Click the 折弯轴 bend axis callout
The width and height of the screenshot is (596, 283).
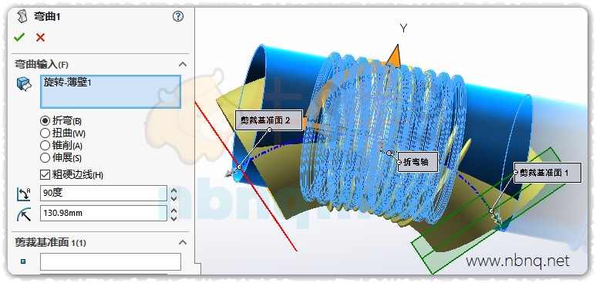click(418, 162)
